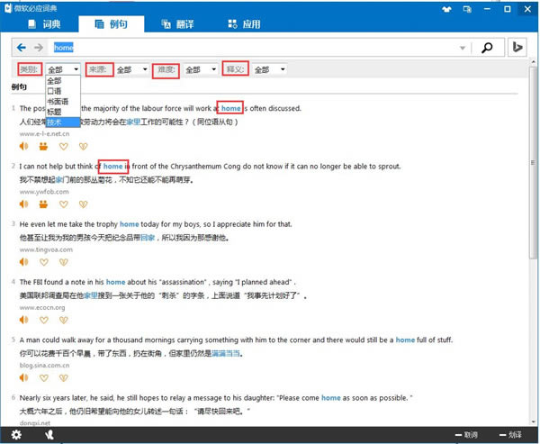Open settings gear in bottom bar
Image resolution: width=540 pixels, height=444 pixels.
(42, 435)
